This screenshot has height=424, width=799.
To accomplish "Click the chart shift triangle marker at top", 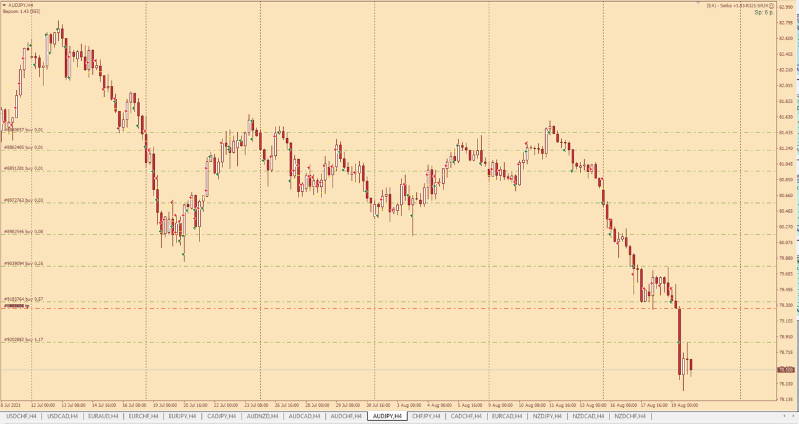I will coord(698,3).
